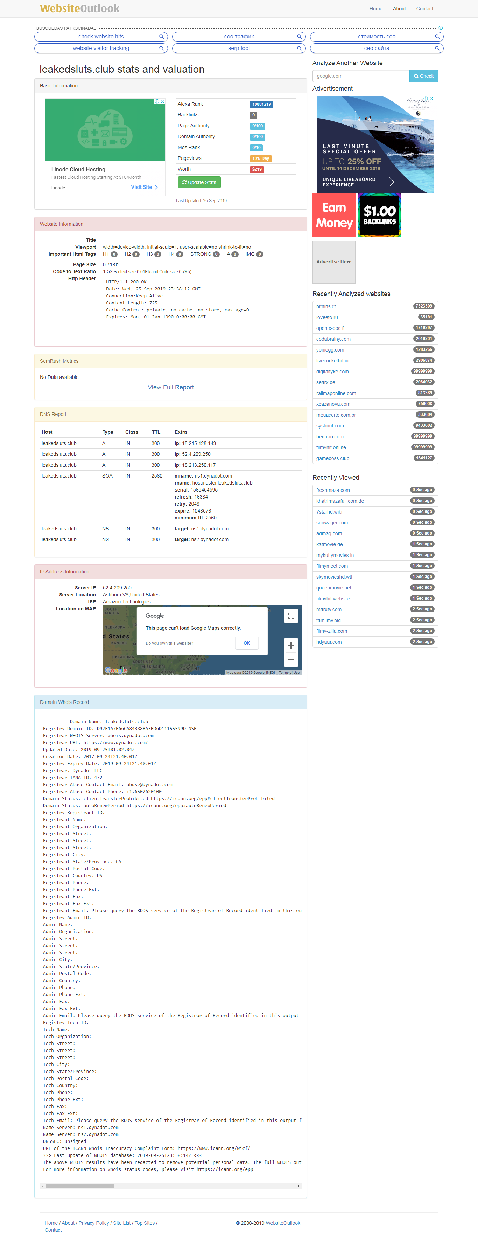Click whois horizontal scrollbar thumb
478x1237 pixels.
click(80, 1186)
